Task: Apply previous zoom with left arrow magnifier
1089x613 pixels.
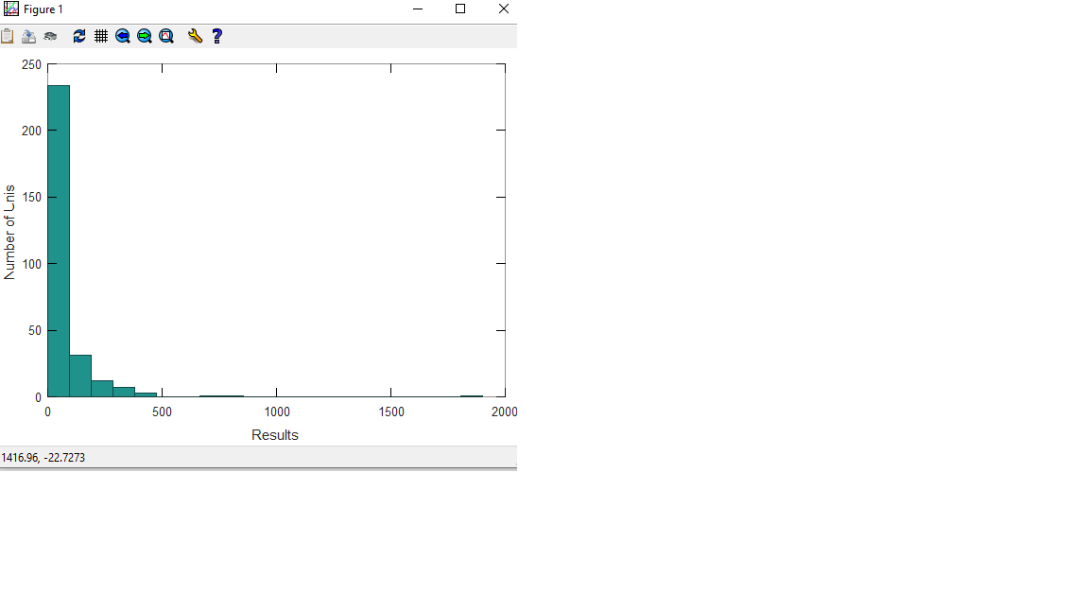Action: pyautogui.click(x=123, y=36)
